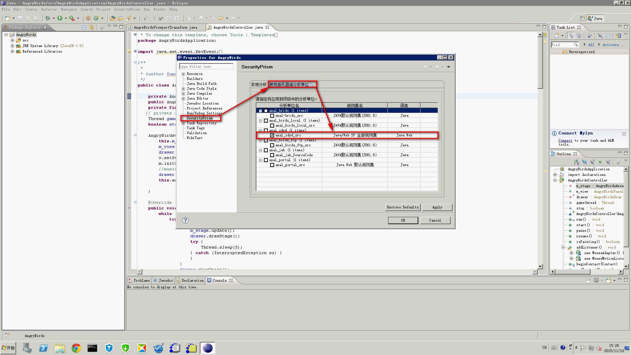Expand the Resource node in Properties tree
The image size is (631, 355).
[x=183, y=74]
